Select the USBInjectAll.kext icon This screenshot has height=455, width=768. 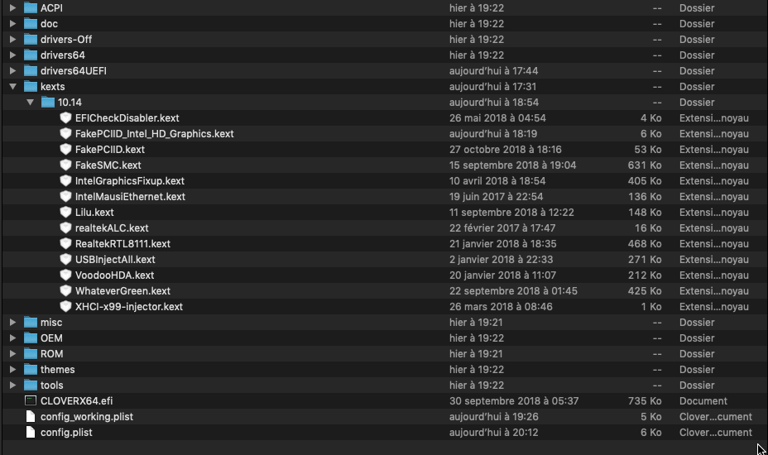(65, 260)
